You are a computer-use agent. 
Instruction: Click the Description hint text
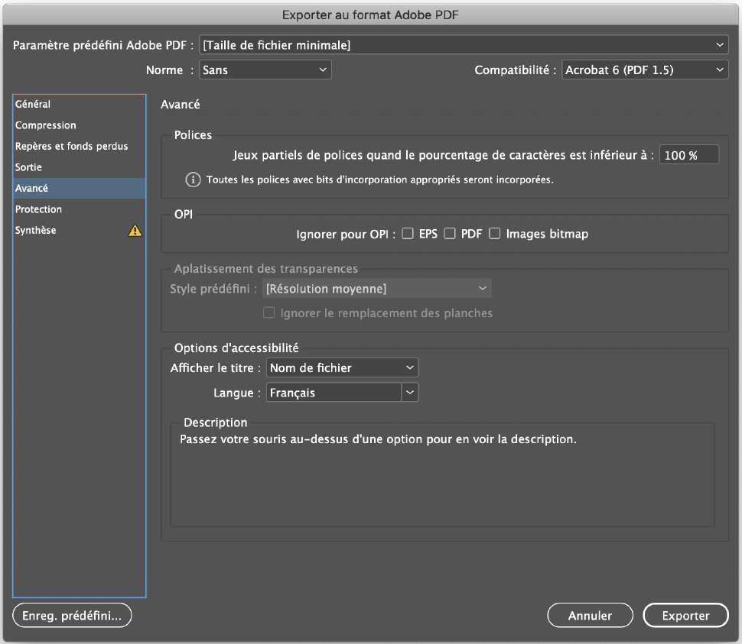point(378,439)
